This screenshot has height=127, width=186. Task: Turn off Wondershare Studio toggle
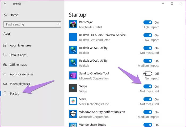[x=148, y=125]
